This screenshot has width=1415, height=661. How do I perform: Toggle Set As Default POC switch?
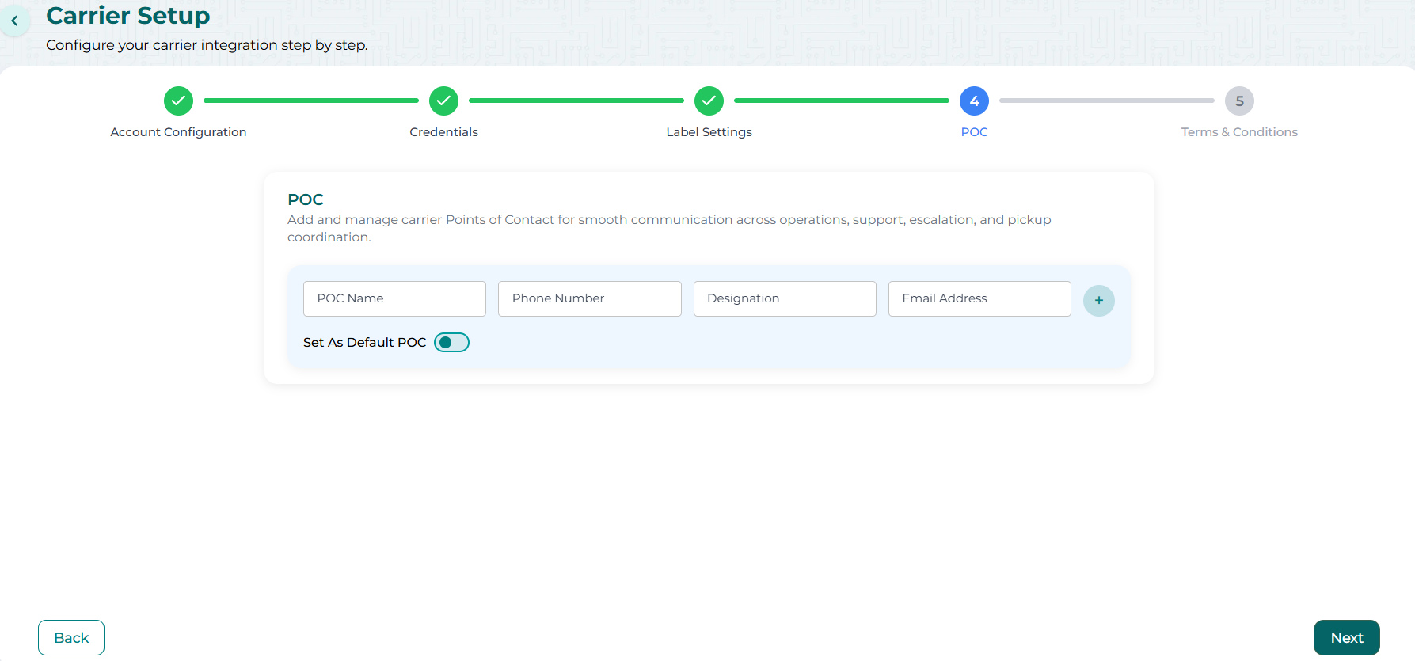(451, 342)
